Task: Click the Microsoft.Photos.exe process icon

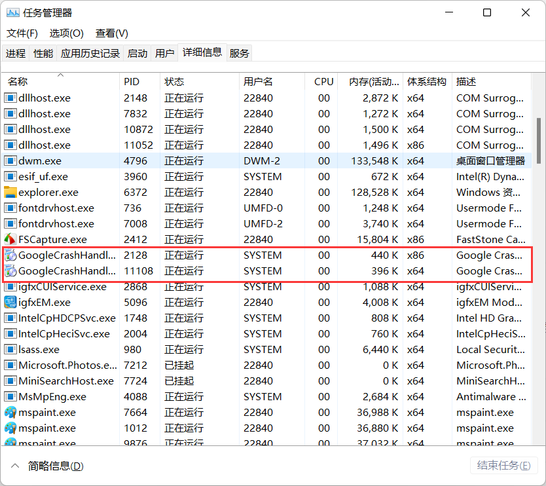Action: (x=10, y=365)
